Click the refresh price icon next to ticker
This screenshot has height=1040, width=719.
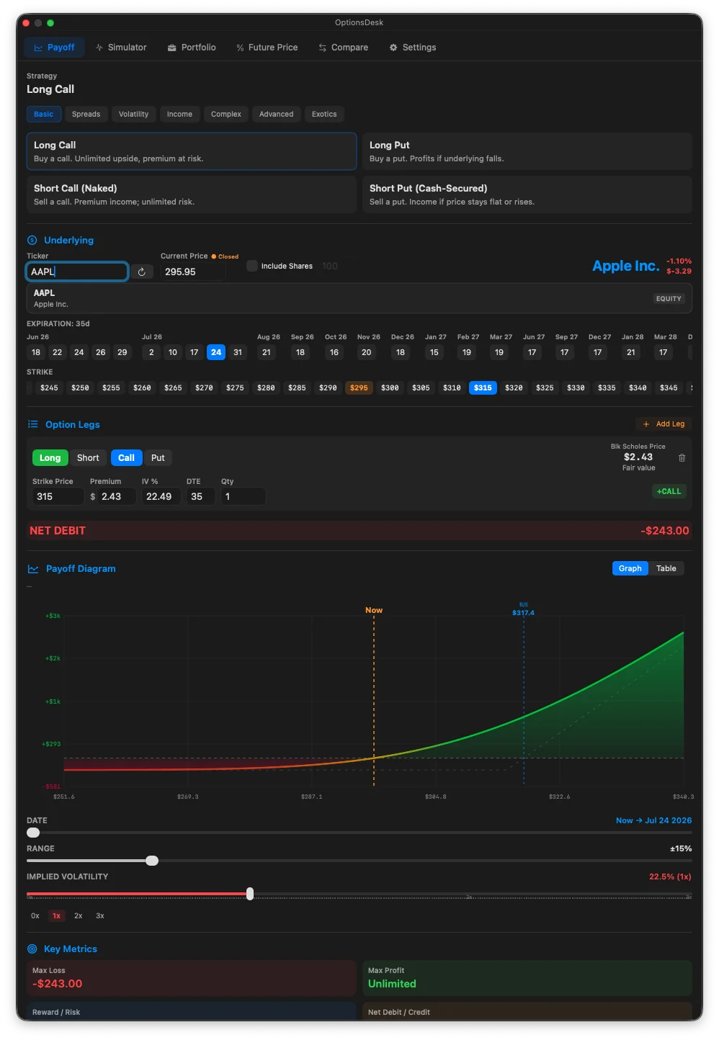click(142, 272)
